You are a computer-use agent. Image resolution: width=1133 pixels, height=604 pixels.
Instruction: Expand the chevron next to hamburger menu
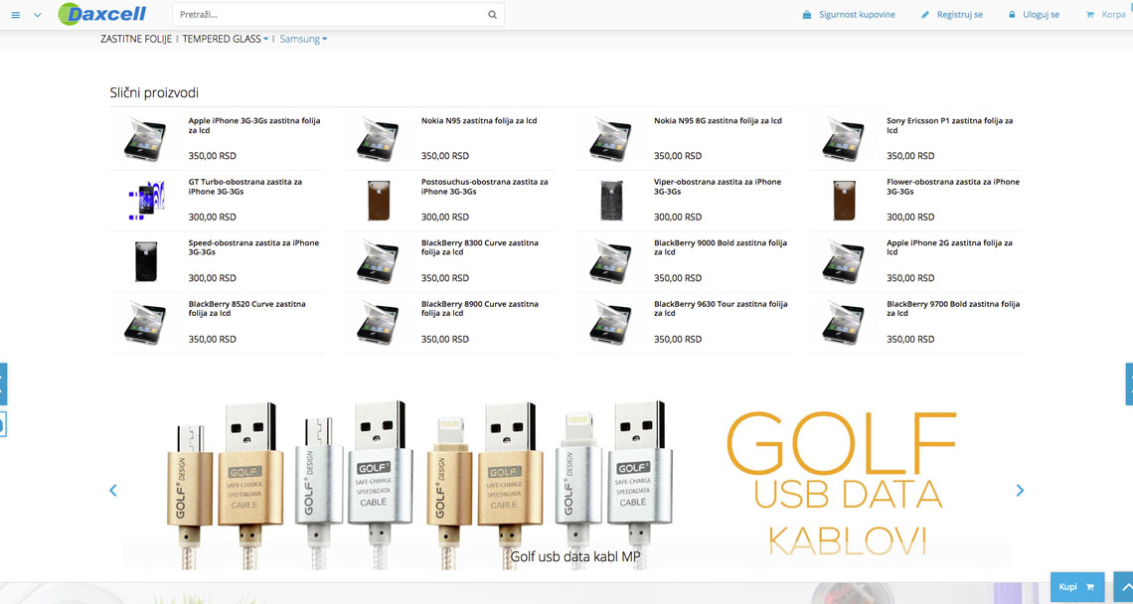(x=38, y=15)
